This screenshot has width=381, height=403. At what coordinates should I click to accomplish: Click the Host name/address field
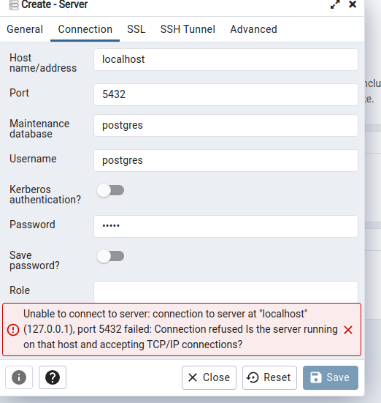coord(226,60)
